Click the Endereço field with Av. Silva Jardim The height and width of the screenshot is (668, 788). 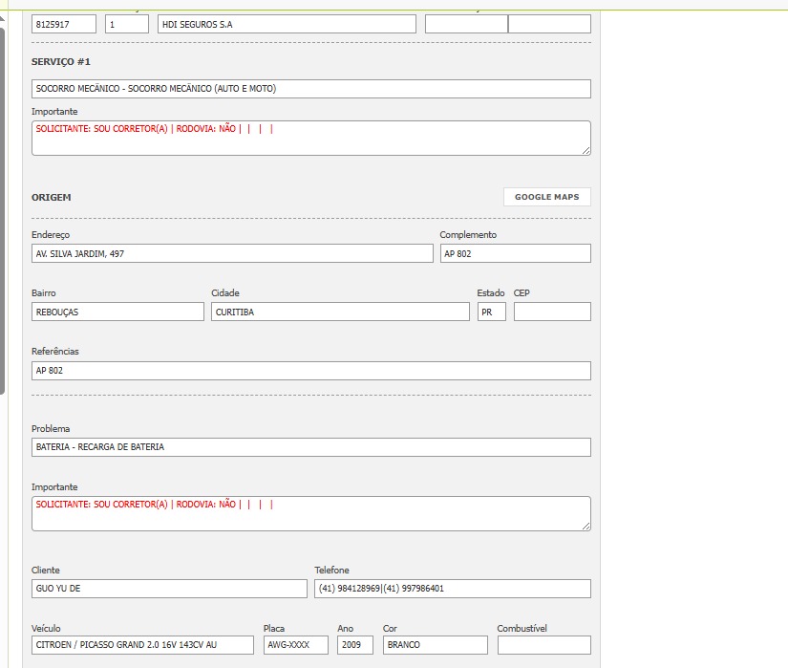[x=232, y=253]
